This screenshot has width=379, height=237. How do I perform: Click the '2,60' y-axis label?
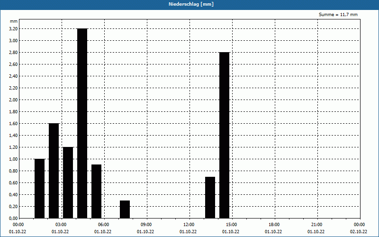click(14, 64)
